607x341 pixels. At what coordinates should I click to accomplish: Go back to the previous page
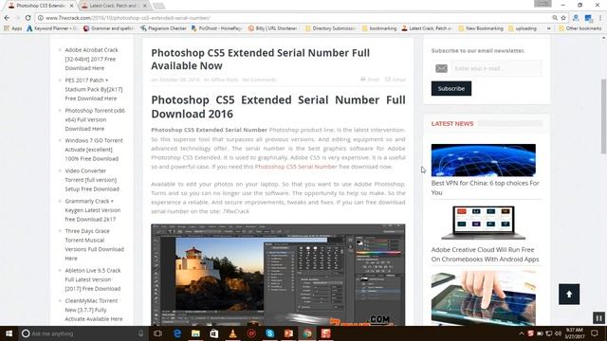tap(7, 18)
